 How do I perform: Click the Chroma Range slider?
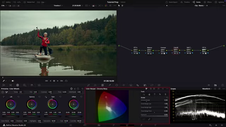coord(154,101)
